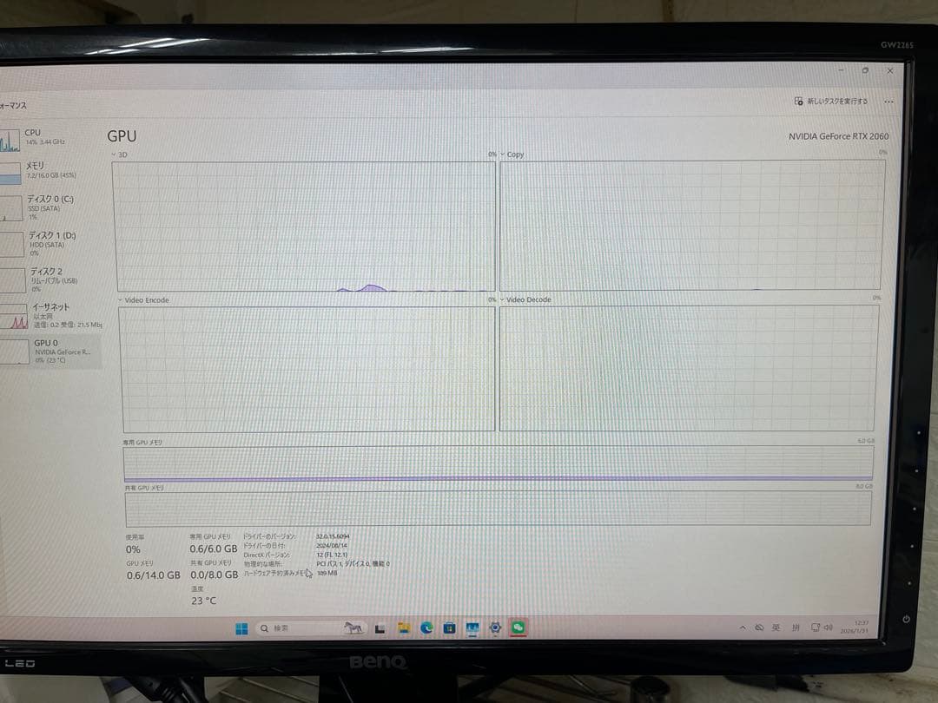This screenshot has width=938, height=703.
Task: Open the settings gear app on the taskbar
Action: (x=494, y=627)
